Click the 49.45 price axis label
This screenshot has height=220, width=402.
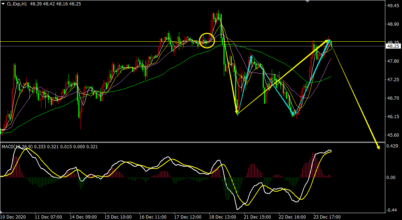(393, 6)
